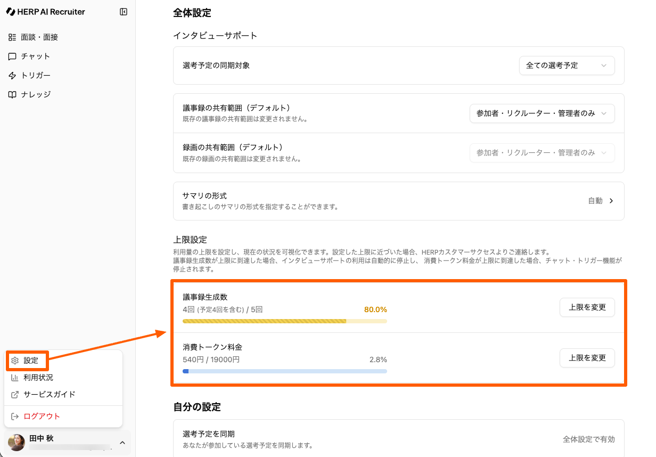Click the external link icon beside サービスガイド
Screen dimensions: 656x457
(15, 395)
